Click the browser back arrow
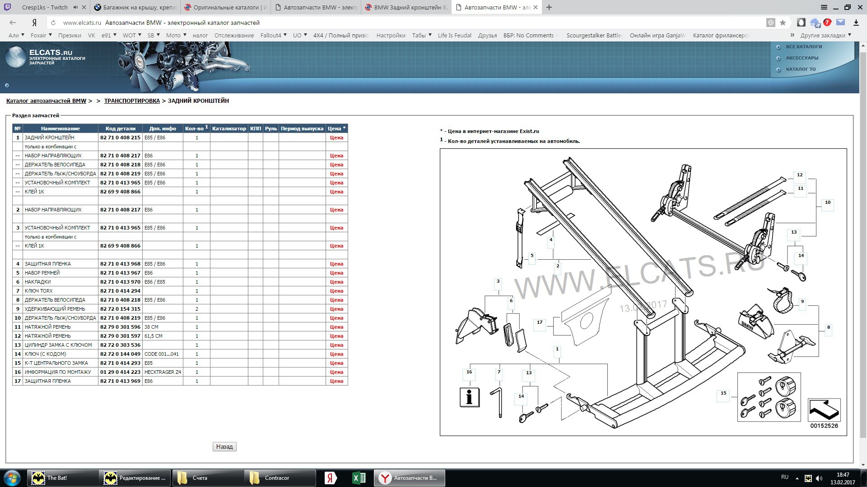Image resolution: width=867 pixels, height=487 pixels. (x=13, y=23)
